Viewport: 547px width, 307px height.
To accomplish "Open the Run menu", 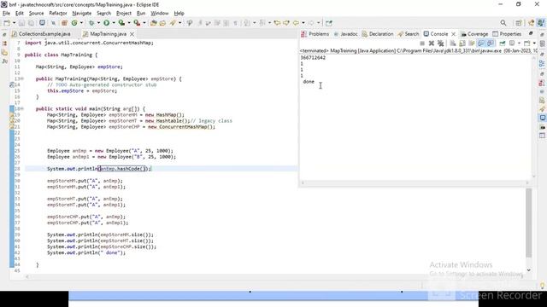I will point(141,14).
